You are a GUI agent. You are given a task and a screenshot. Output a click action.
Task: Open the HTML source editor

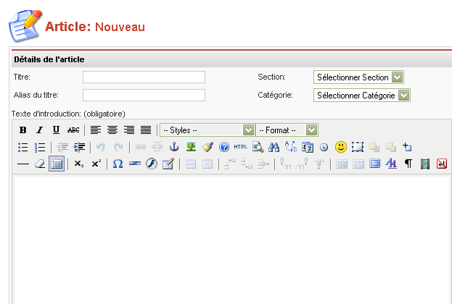pyautogui.click(x=241, y=147)
